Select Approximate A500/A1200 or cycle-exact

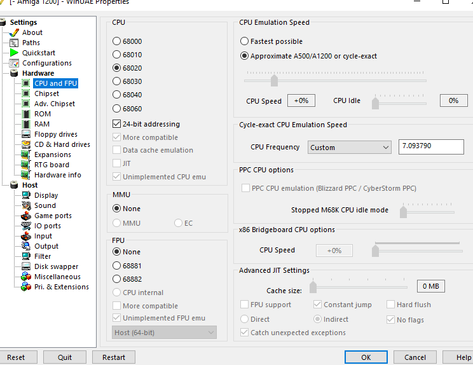click(244, 56)
